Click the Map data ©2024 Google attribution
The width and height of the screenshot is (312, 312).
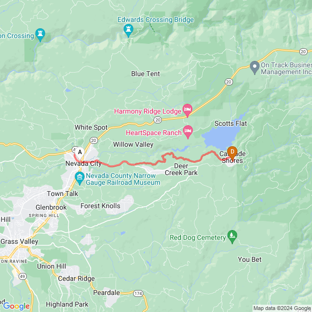pos(282,309)
